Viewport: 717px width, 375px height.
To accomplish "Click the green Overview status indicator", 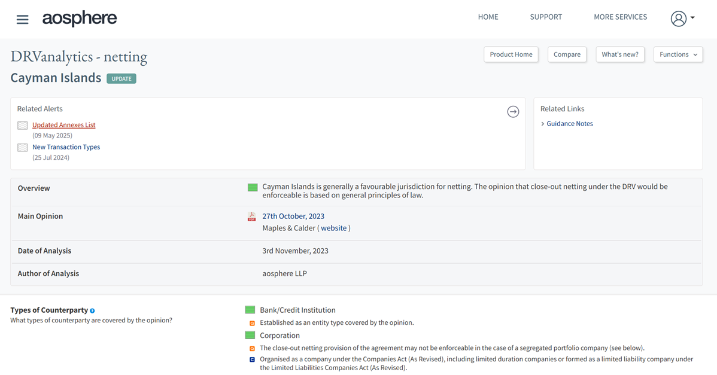I will [x=253, y=187].
